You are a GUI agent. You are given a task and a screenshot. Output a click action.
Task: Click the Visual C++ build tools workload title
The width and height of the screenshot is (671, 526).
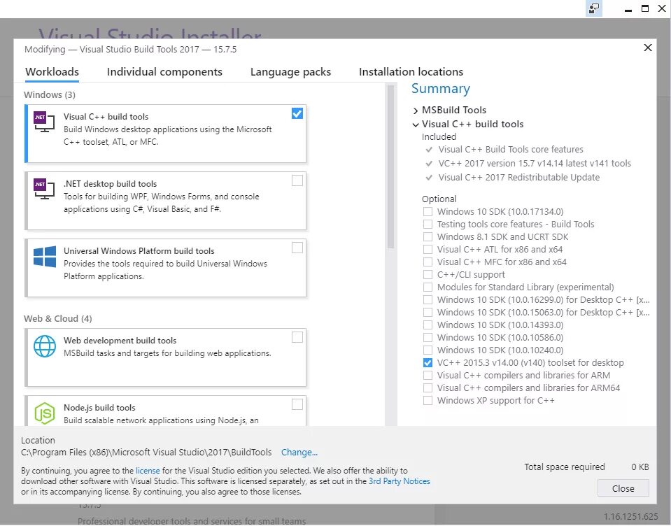tap(106, 117)
